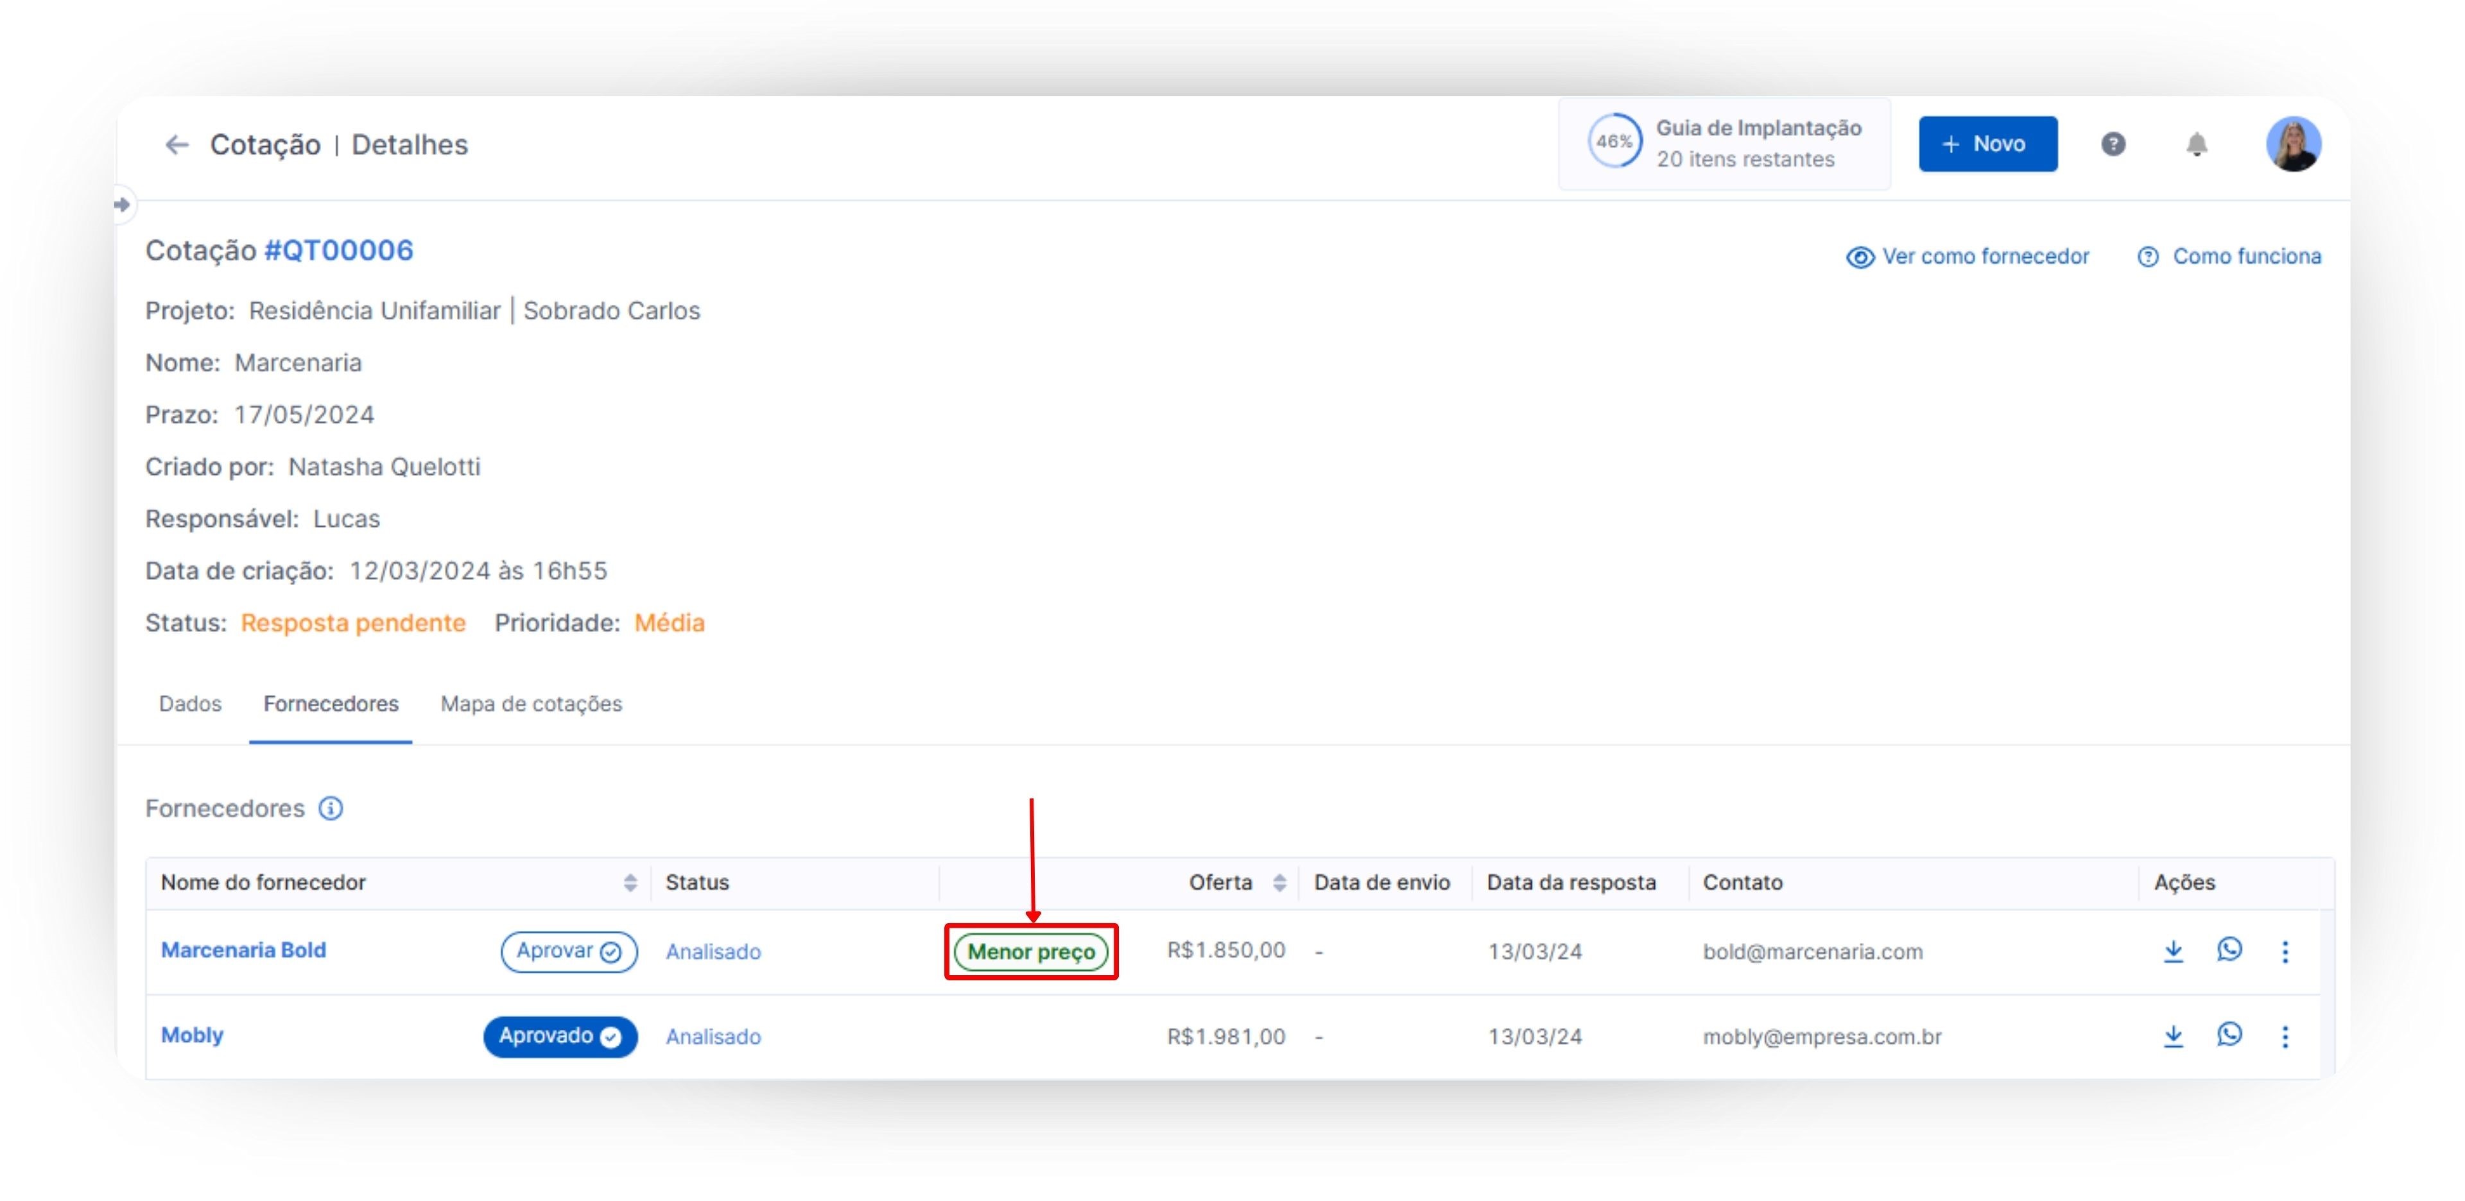Open WhatsApp contact for Marcenaria Bold
The height and width of the screenshot is (1201, 2465).
point(2229,950)
